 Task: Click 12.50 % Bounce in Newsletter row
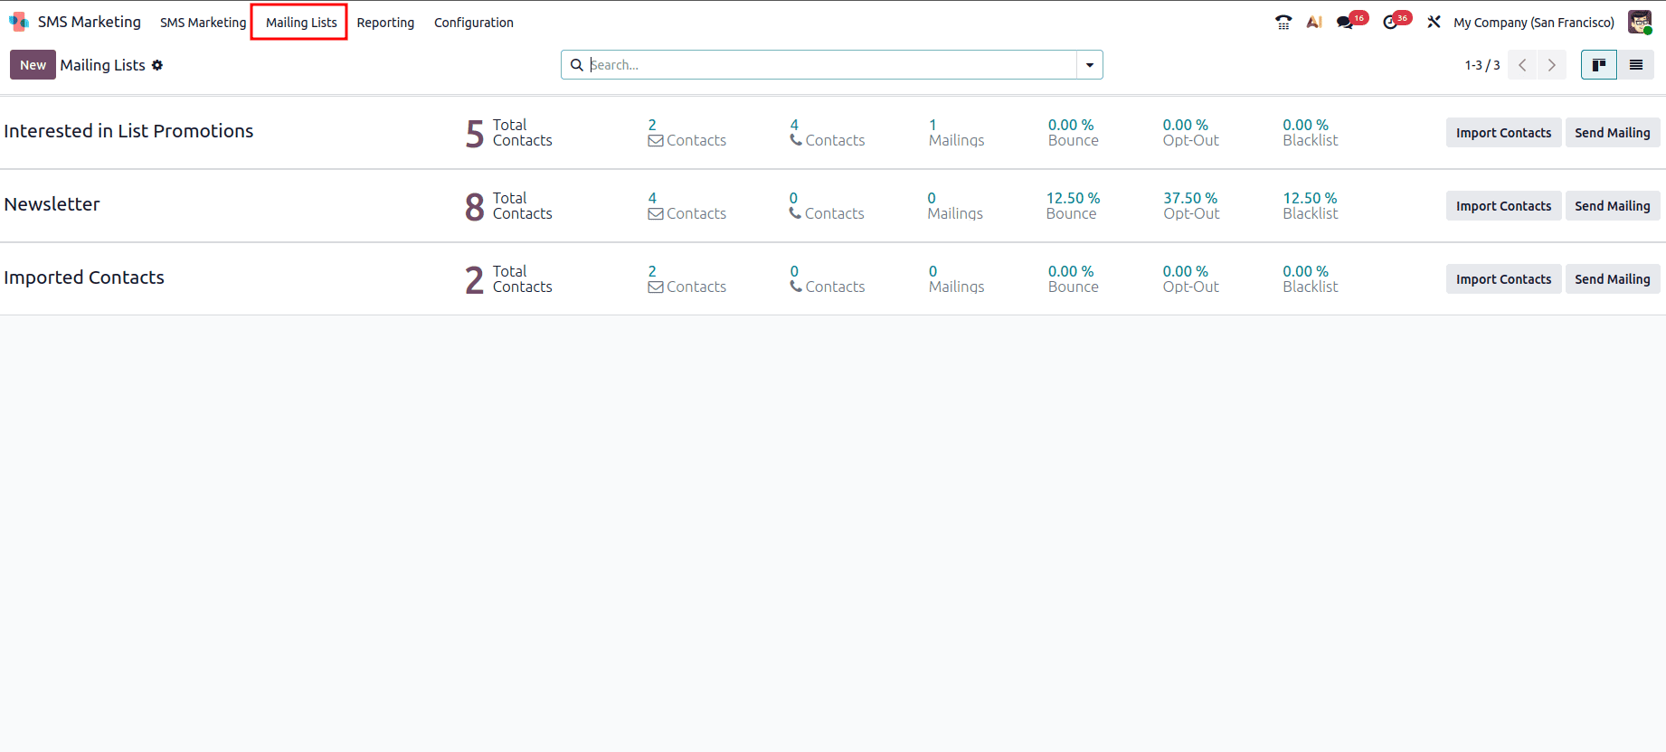pos(1073,206)
